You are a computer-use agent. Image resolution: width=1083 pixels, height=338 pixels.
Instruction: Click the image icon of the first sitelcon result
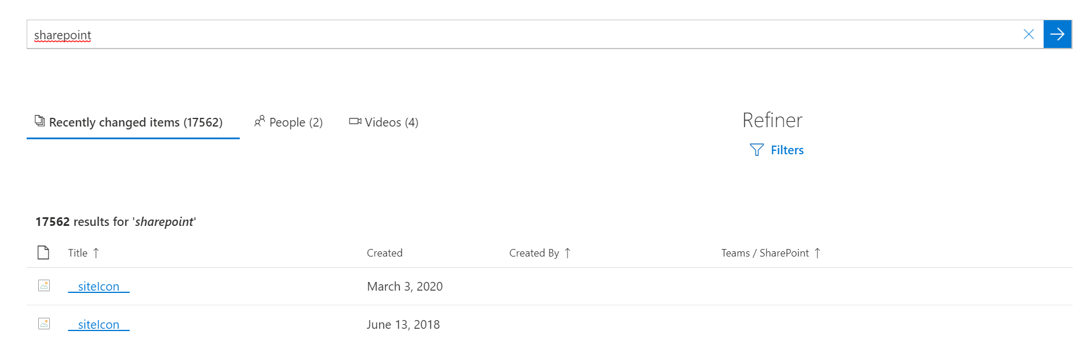point(43,285)
